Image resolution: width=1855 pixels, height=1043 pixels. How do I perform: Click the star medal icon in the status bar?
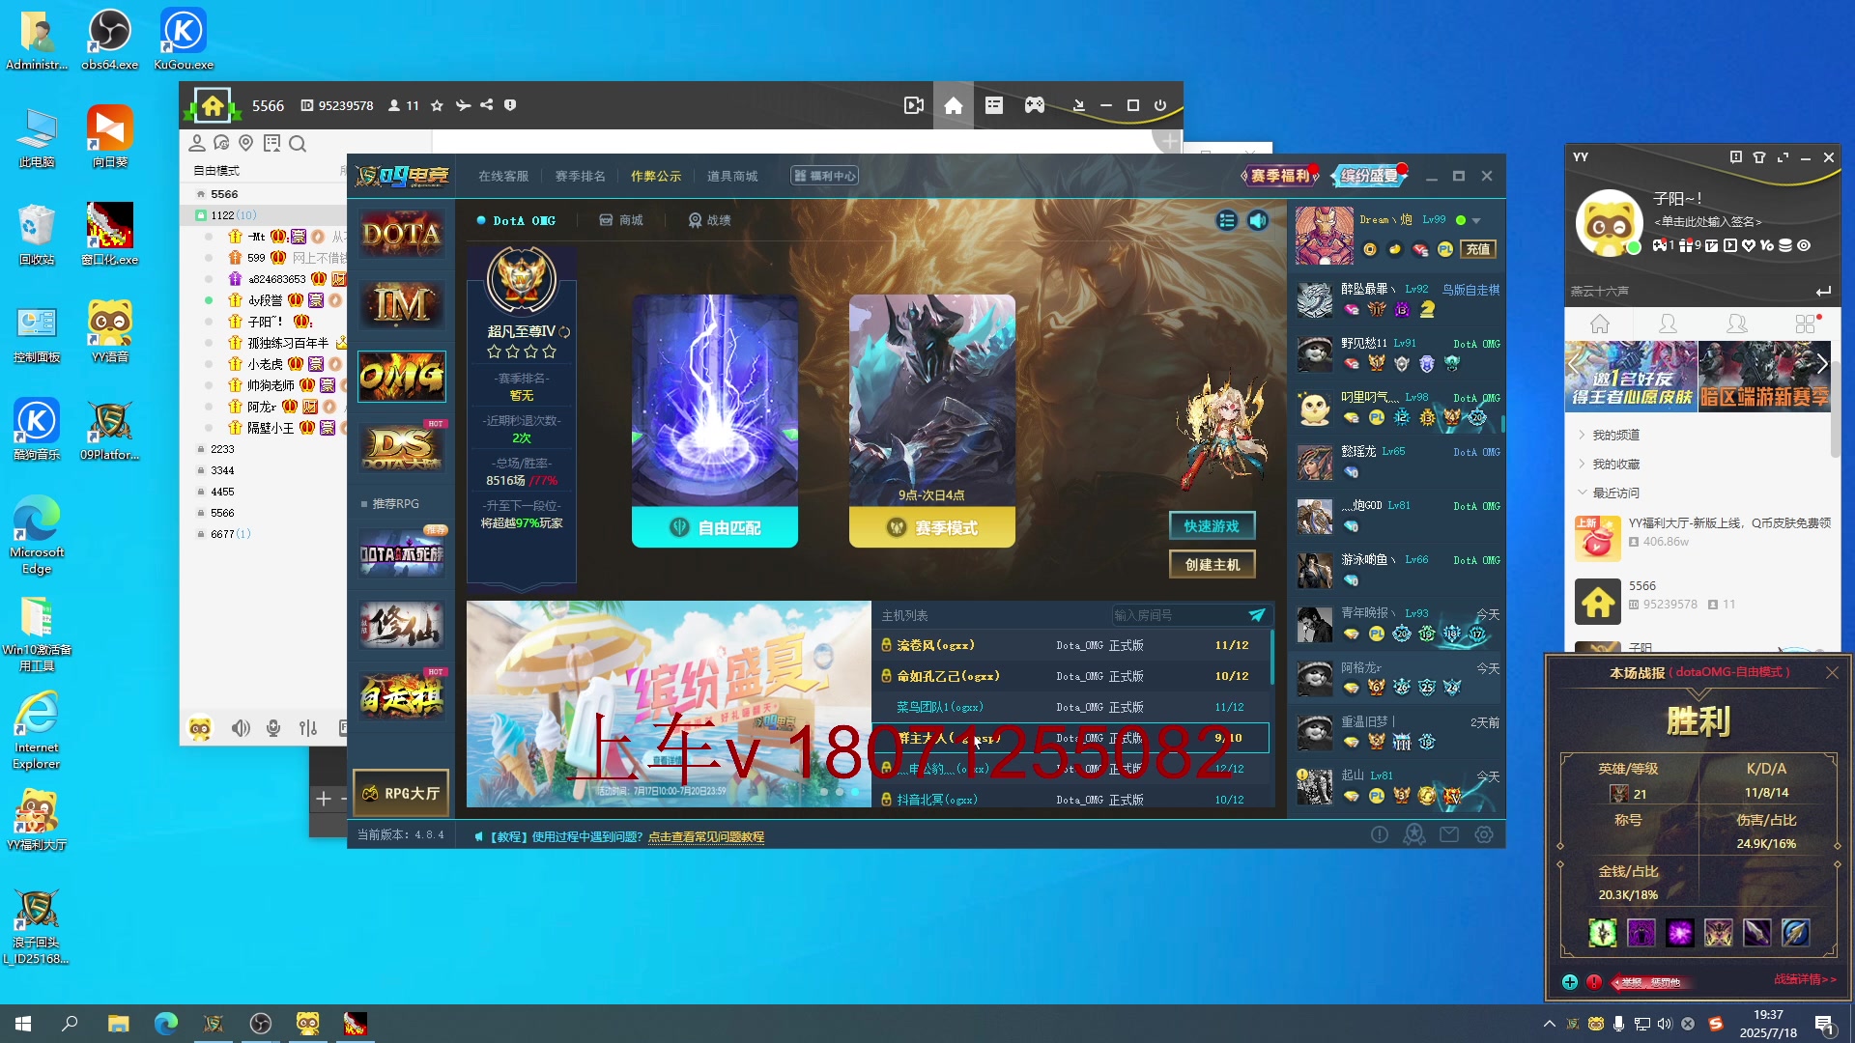pos(1414,834)
